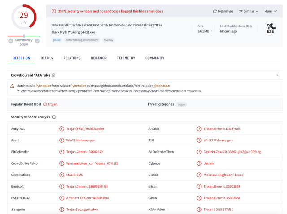Screen dimensions: 287x214
Task: Click the alert icon in Elastic row
Action: (x=199, y=175)
